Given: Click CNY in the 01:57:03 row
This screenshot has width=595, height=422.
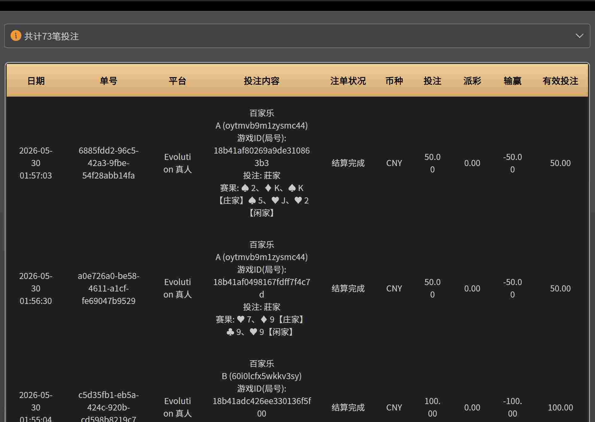Looking at the screenshot, I should pyautogui.click(x=394, y=163).
